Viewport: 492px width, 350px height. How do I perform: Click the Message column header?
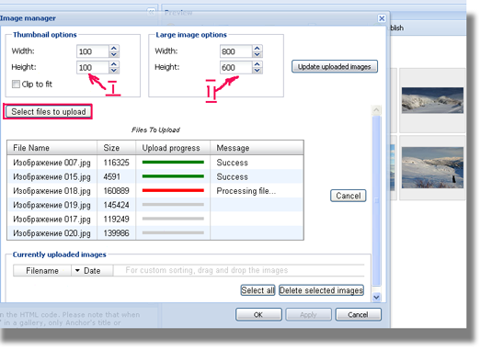coord(257,148)
